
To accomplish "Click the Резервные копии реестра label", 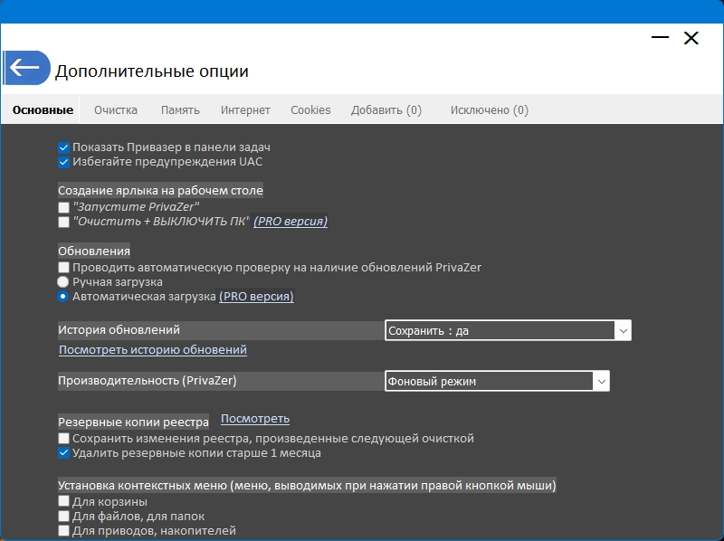I will pos(133,422).
